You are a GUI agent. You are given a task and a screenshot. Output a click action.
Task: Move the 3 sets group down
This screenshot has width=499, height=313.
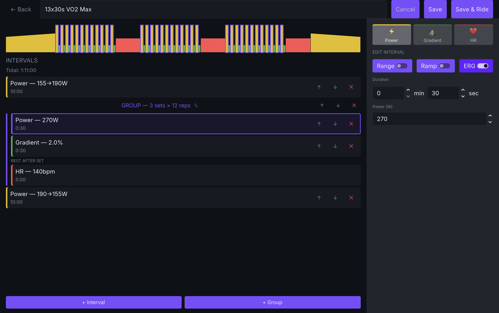tap(338, 105)
